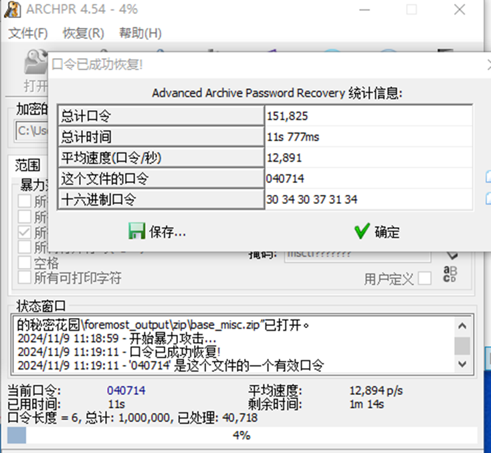Click the status window scrollbar thumb

pos(462,345)
